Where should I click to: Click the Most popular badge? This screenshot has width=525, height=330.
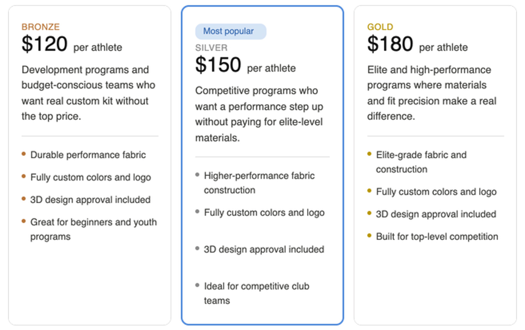click(x=230, y=31)
